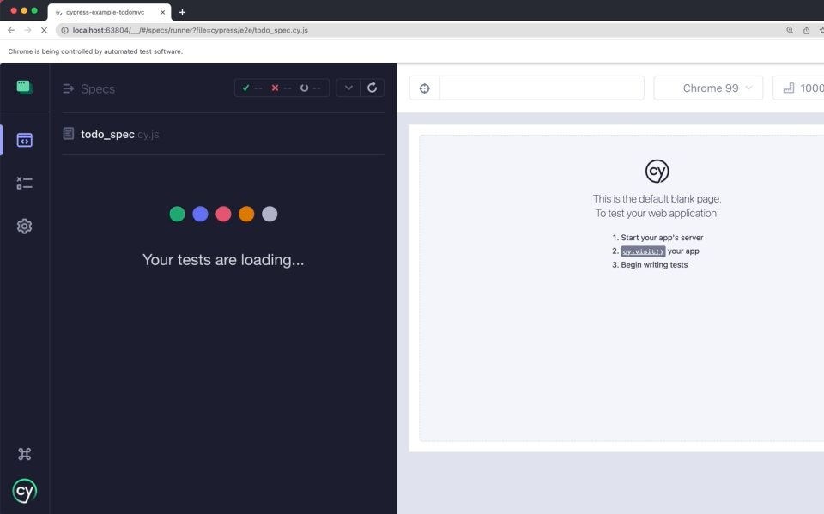Expand the Specs list panel
824x514 pixels.
70,88
